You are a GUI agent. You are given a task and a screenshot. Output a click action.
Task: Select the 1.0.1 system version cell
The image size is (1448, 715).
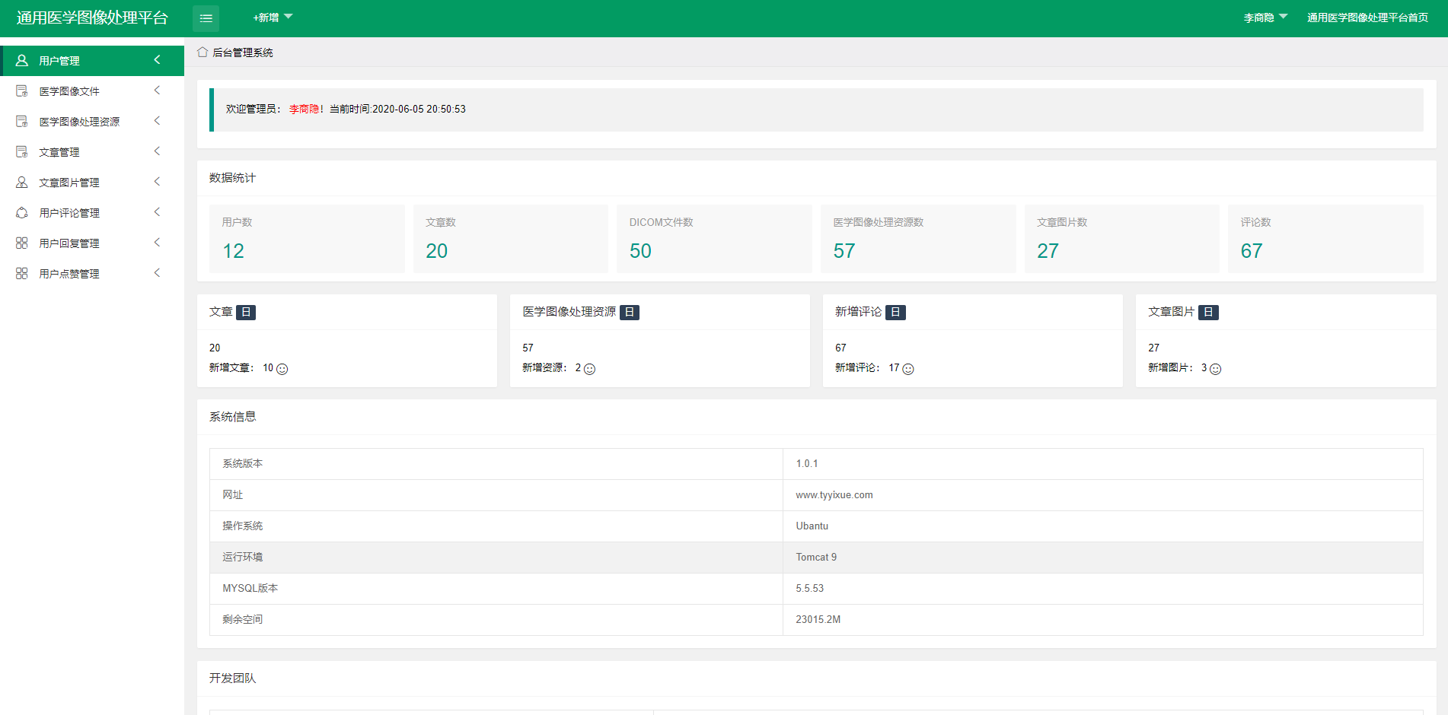coord(1102,464)
